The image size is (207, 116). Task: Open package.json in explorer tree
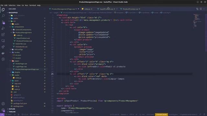(x=18, y=106)
